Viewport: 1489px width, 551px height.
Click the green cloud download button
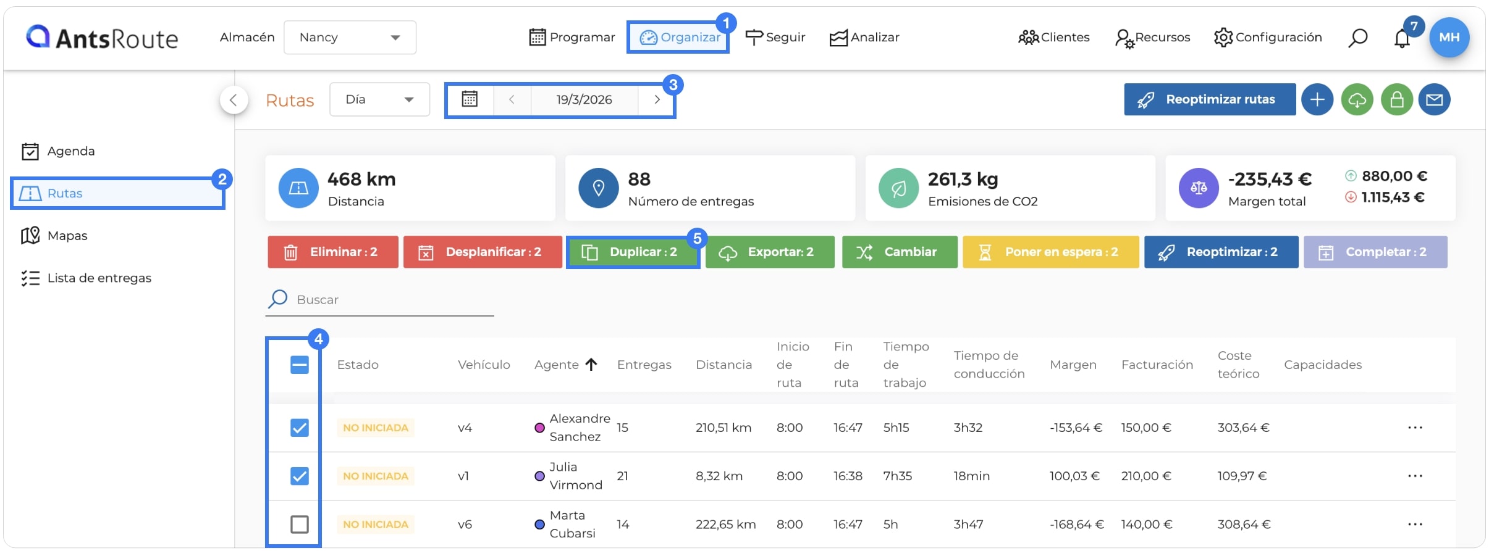pos(1357,99)
